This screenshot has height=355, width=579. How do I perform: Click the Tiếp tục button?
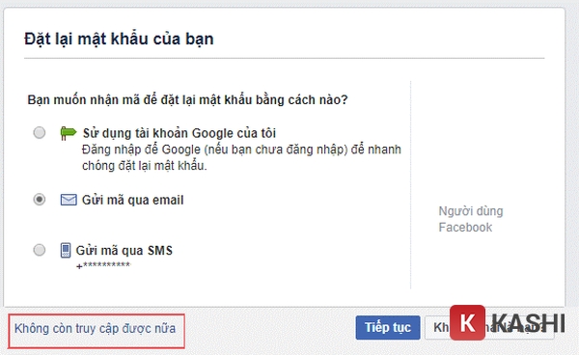[x=388, y=327]
